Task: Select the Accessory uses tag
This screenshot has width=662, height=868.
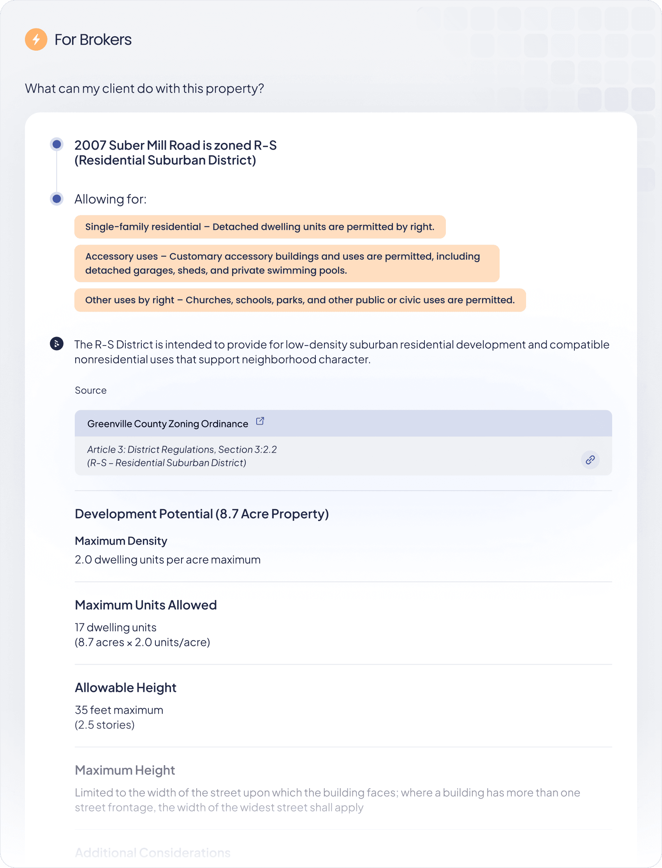Action: pyautogui.click(x=287, y=263)
